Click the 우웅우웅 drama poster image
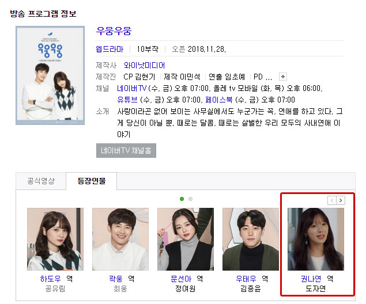The width and height of the screenshot is (366, 304). click(50, 75)
